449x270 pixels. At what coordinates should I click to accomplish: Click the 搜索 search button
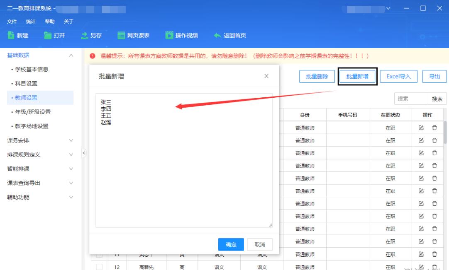click(437, 99)
